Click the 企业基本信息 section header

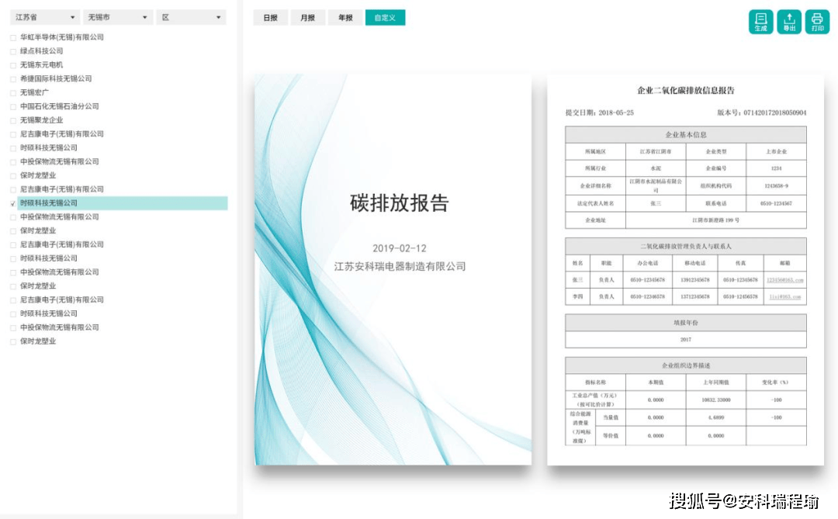point(686,135)
